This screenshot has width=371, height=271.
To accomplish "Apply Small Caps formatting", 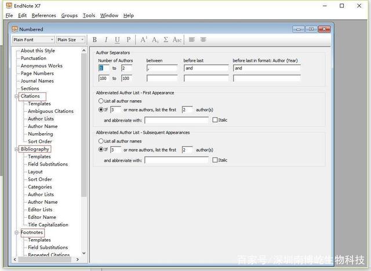I will pos(177,40).
